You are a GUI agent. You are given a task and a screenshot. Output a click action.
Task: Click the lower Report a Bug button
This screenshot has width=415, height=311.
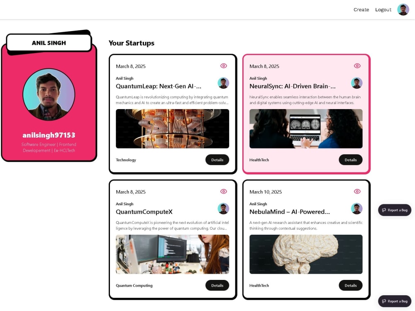pos(395,301)
